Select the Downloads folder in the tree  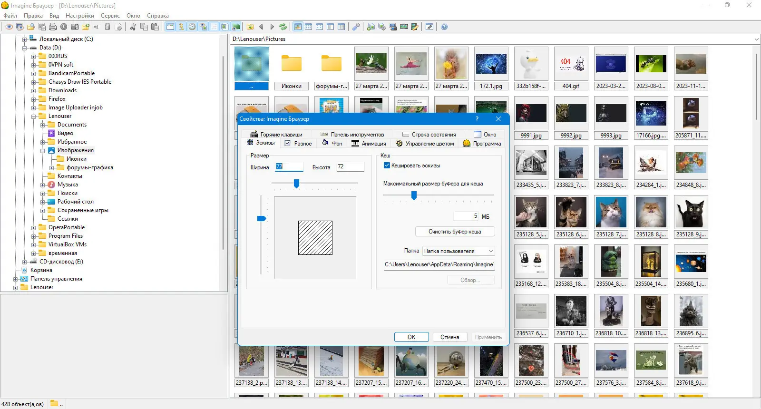point(62,90)
